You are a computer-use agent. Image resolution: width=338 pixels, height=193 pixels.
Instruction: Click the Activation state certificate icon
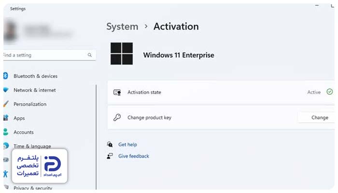click(x=117, y=93)
